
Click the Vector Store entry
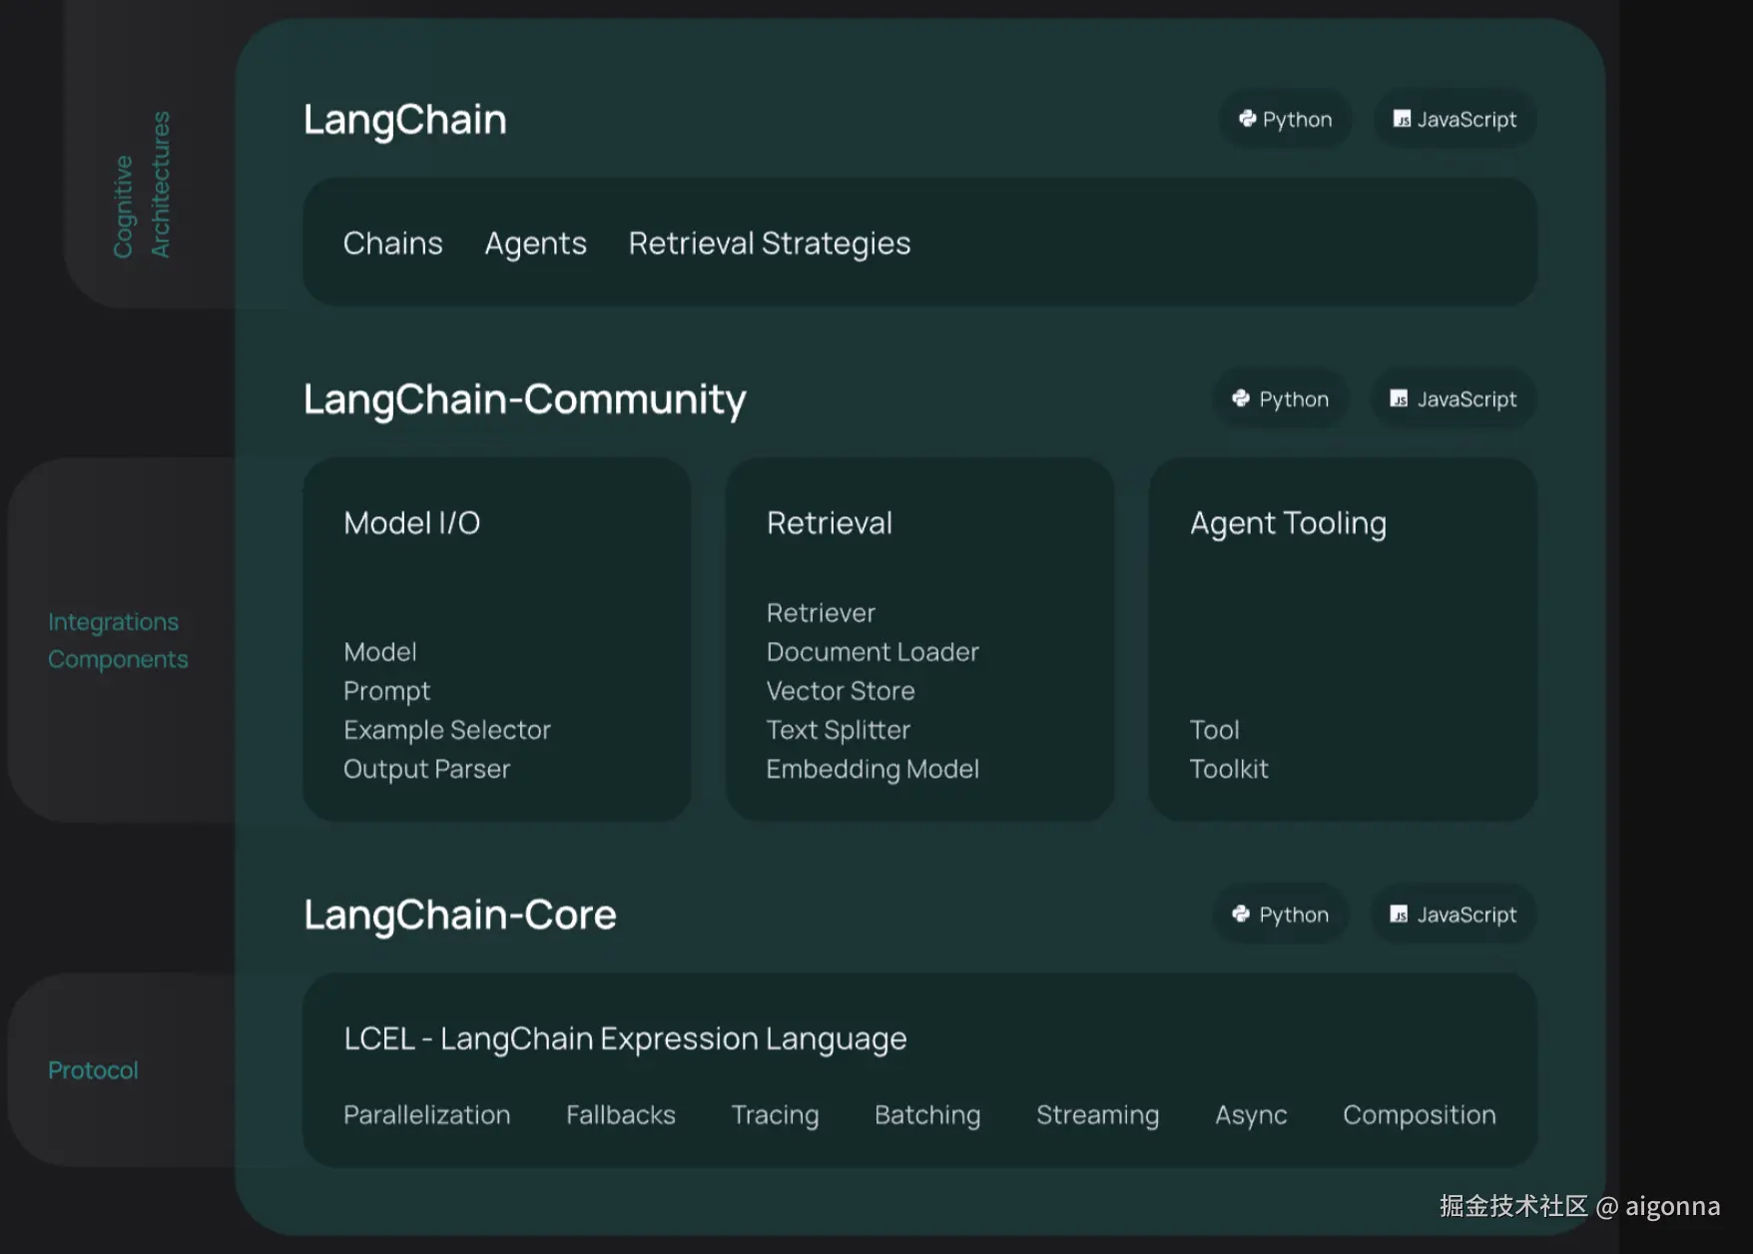[840, 691]
